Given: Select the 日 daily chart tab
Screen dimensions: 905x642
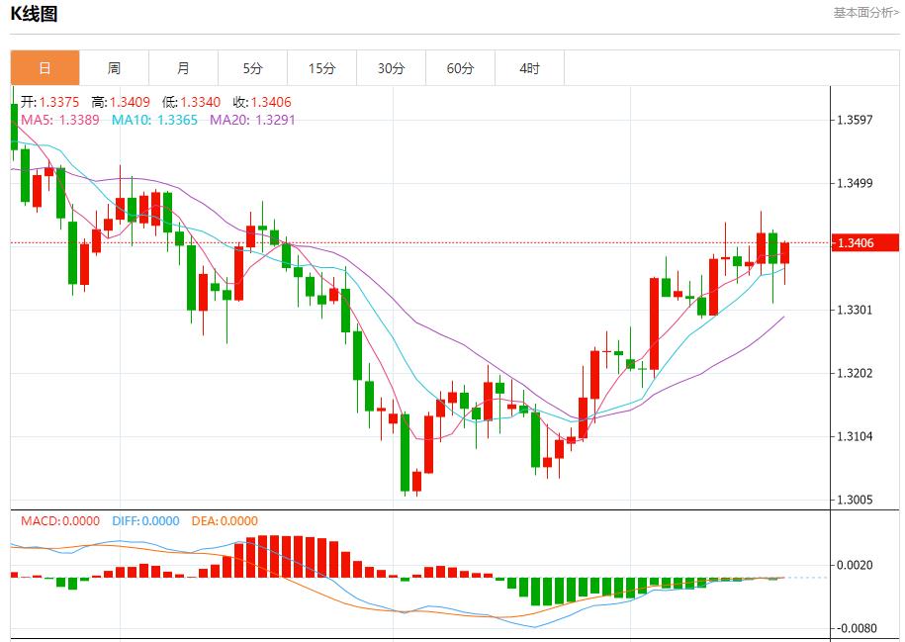Looking at the screenshot, I should (x=45, y=68).
